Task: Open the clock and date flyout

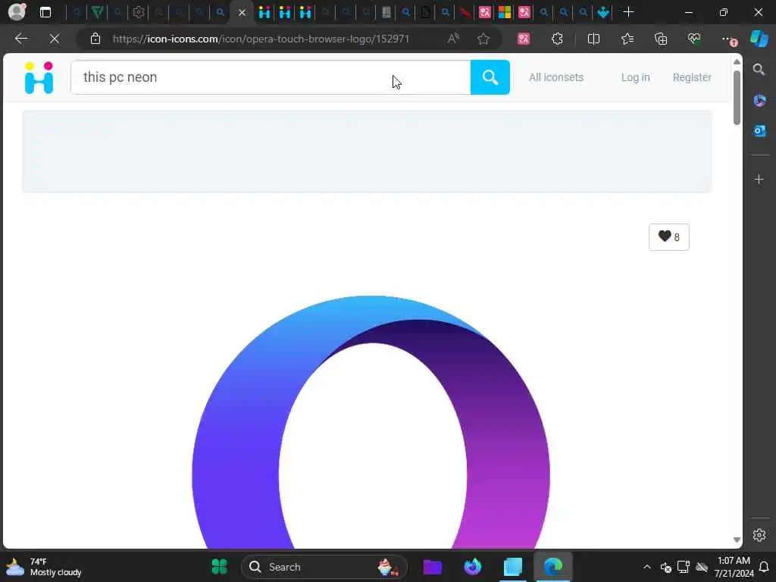Action: [734, 567]
